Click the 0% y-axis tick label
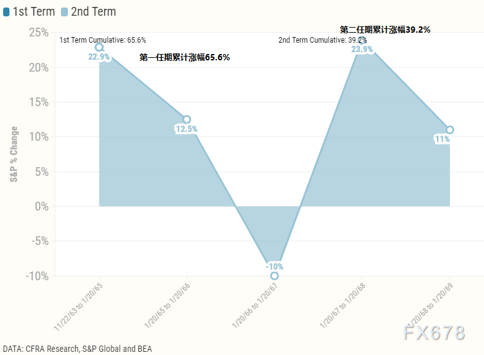 tap(41, 206)
